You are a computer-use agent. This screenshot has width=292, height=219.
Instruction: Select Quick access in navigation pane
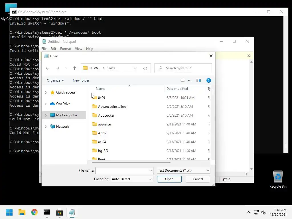[x=66, y=92]
